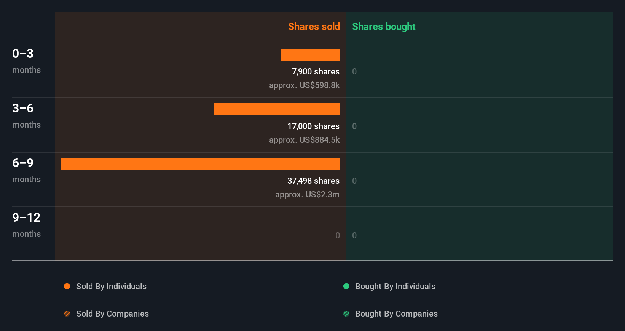Click the approx. US$2.3m amount

point(307,194)
